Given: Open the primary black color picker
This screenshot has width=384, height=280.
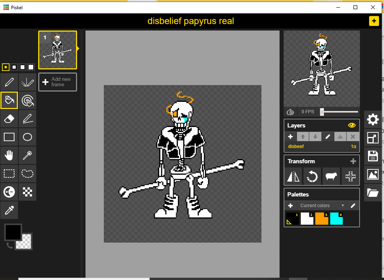Looking at the screenshot, I should [x=13, y=232].
